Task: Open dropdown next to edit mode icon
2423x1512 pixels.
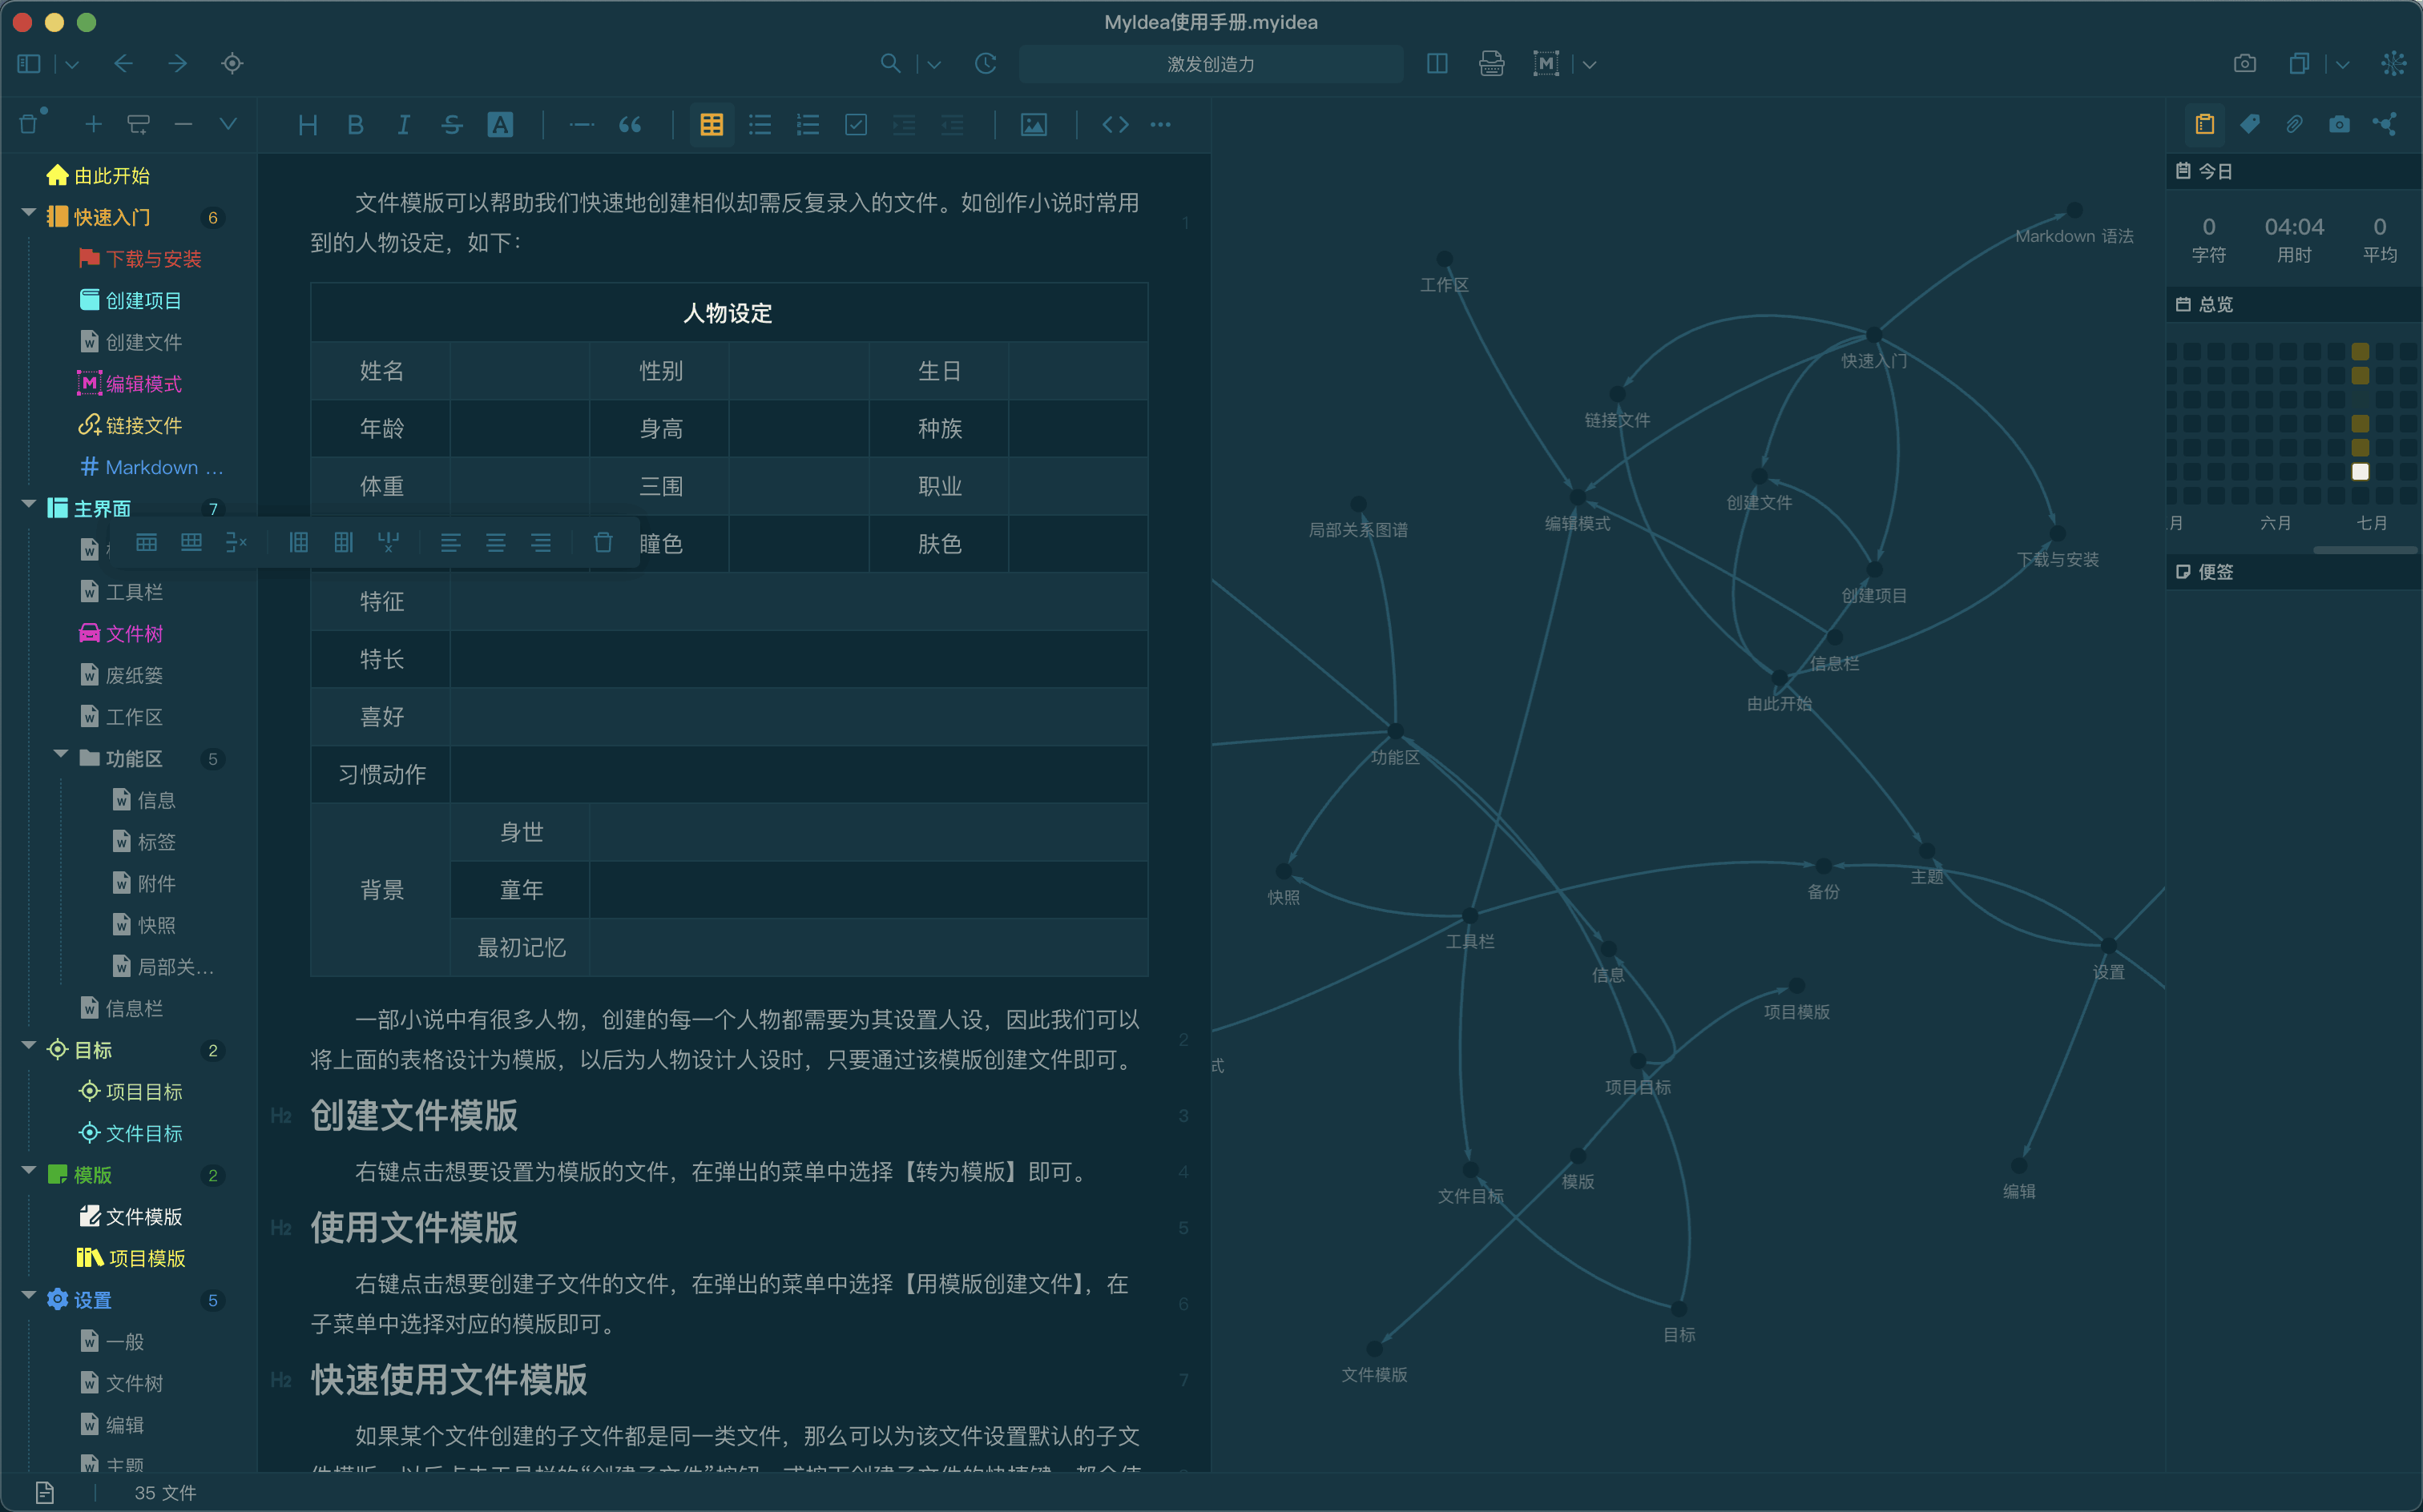Action: point(1589,65)
